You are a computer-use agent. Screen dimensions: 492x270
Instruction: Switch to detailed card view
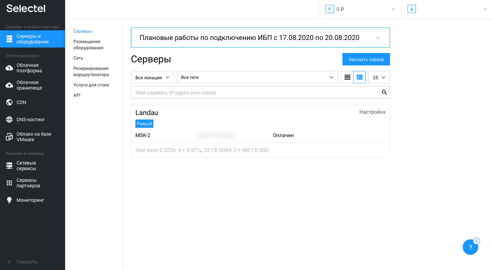pos(359,77)
